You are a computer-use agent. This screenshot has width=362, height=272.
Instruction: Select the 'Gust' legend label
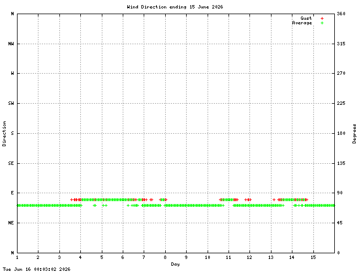(306, 18)
